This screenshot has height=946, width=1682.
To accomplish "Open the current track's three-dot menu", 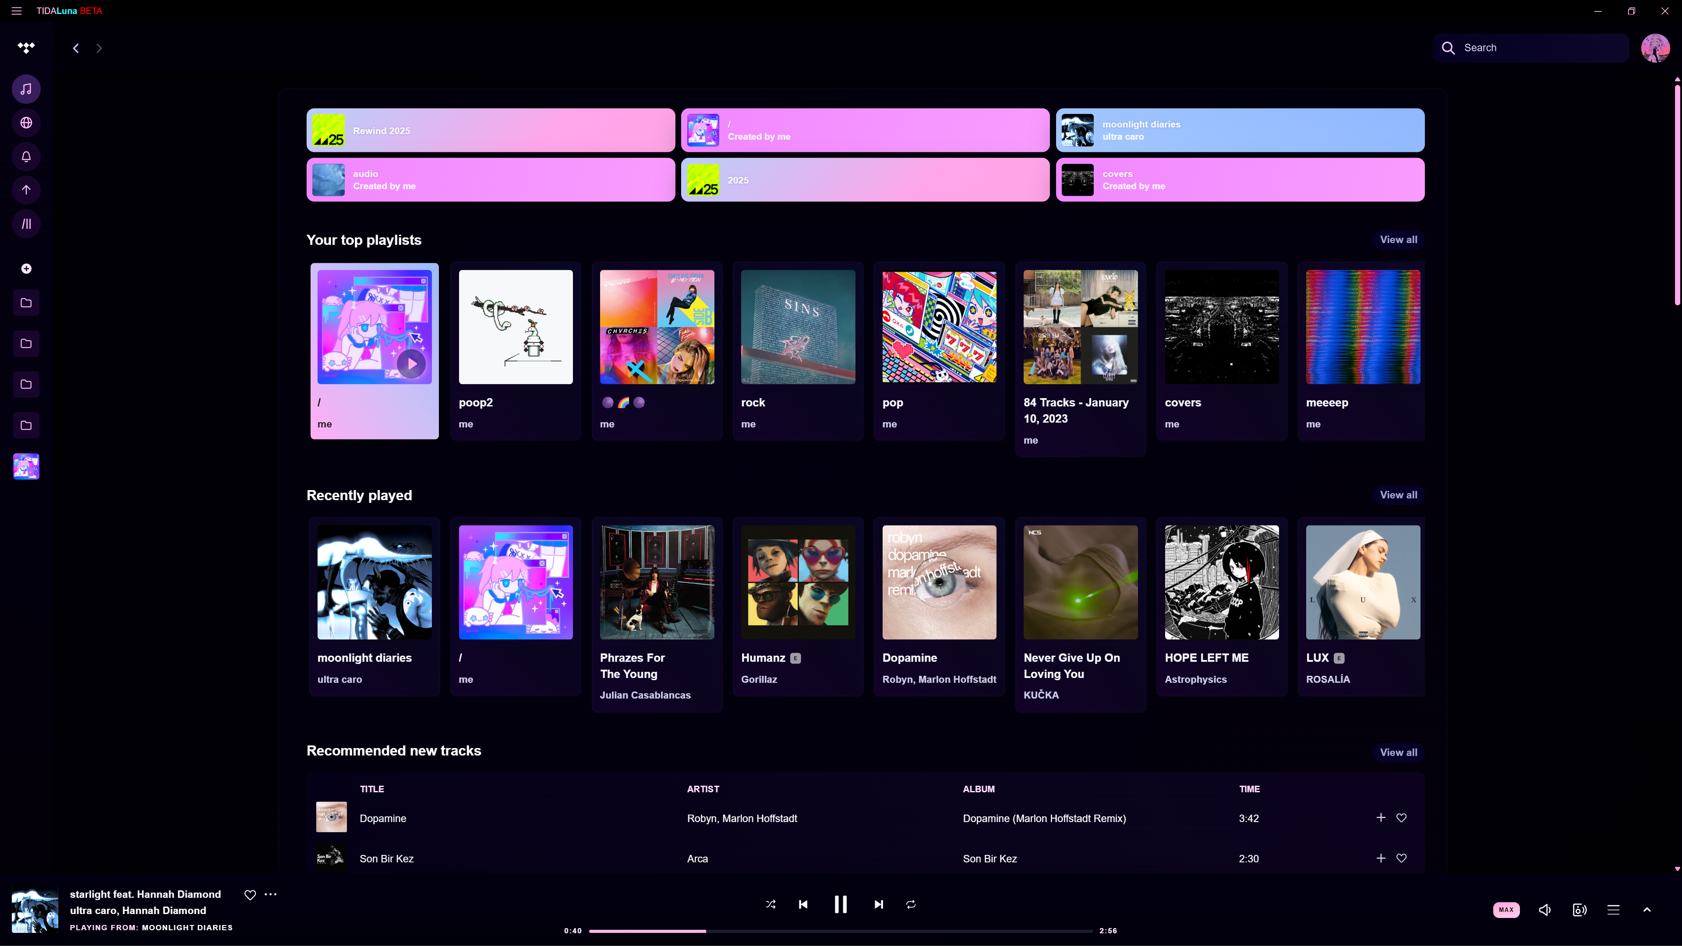I will click(270, 894).
